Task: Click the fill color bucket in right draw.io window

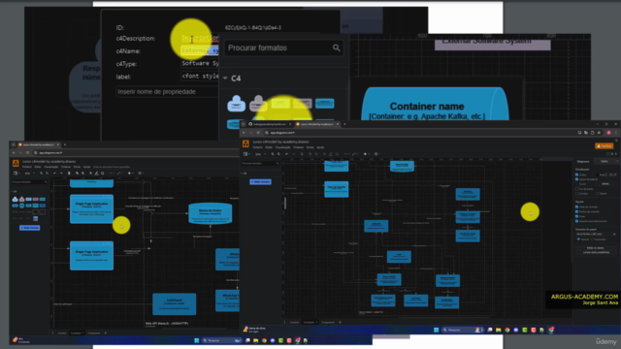Action: (324, 154)
